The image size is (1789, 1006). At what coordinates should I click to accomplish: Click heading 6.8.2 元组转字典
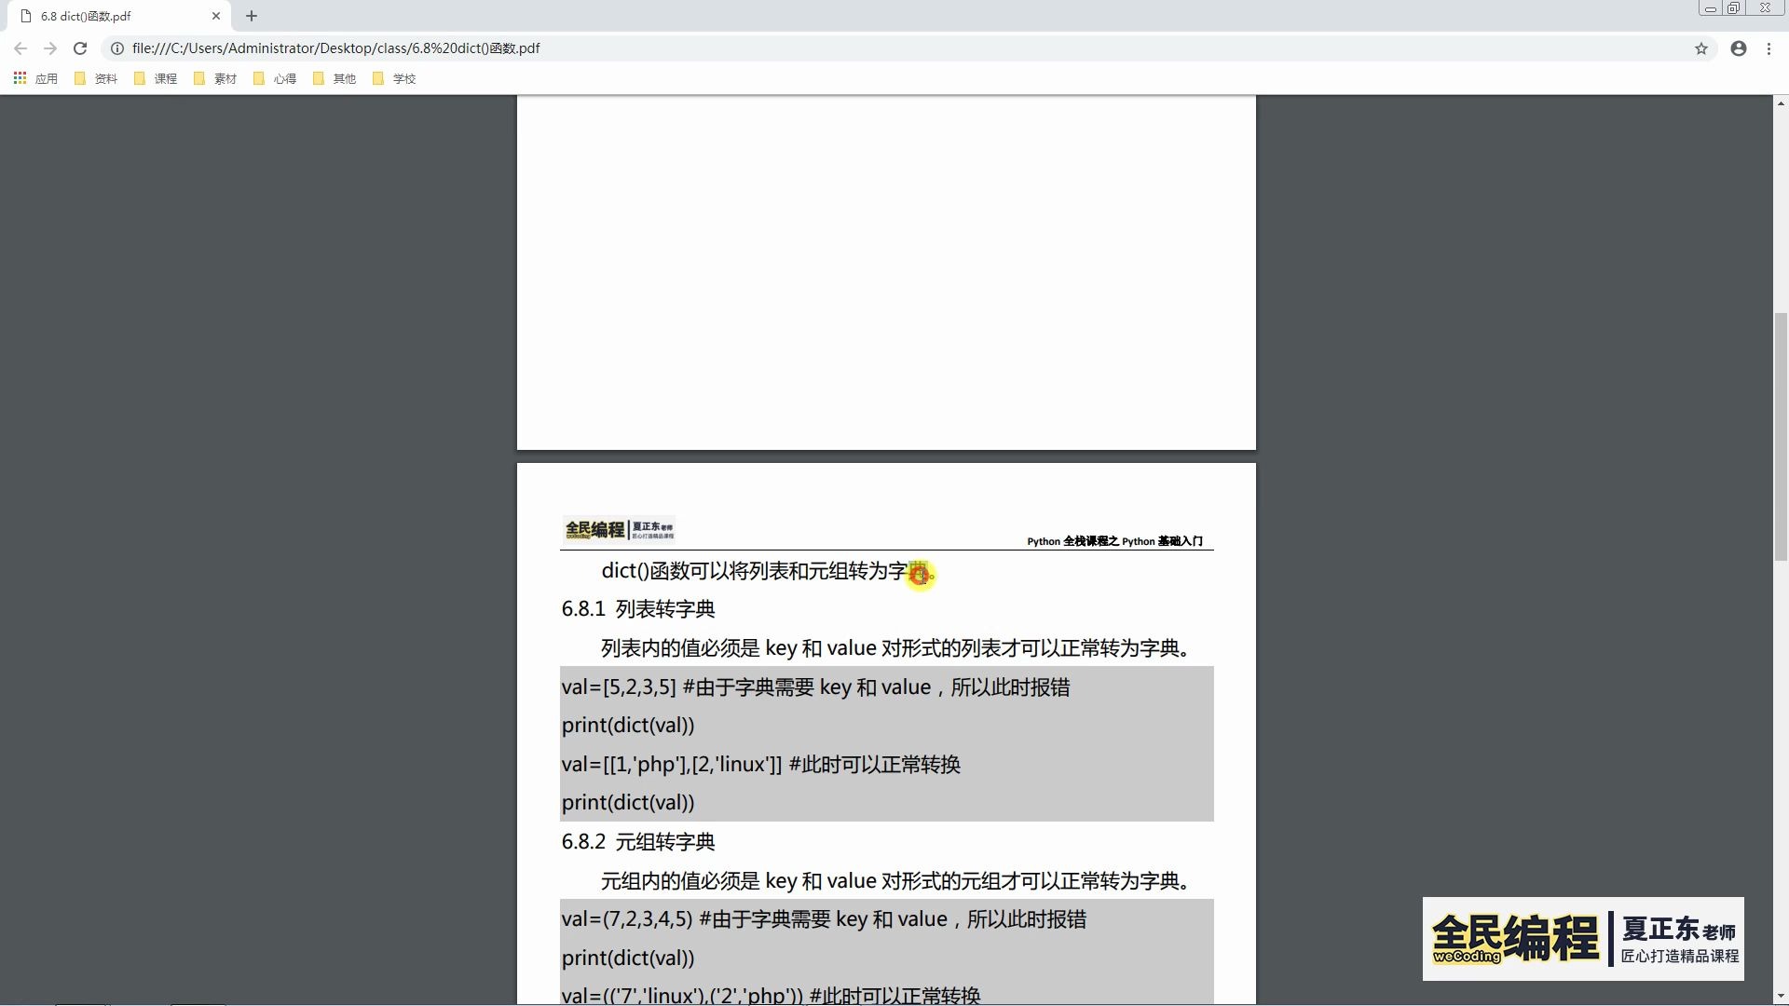tap(638, 842)
